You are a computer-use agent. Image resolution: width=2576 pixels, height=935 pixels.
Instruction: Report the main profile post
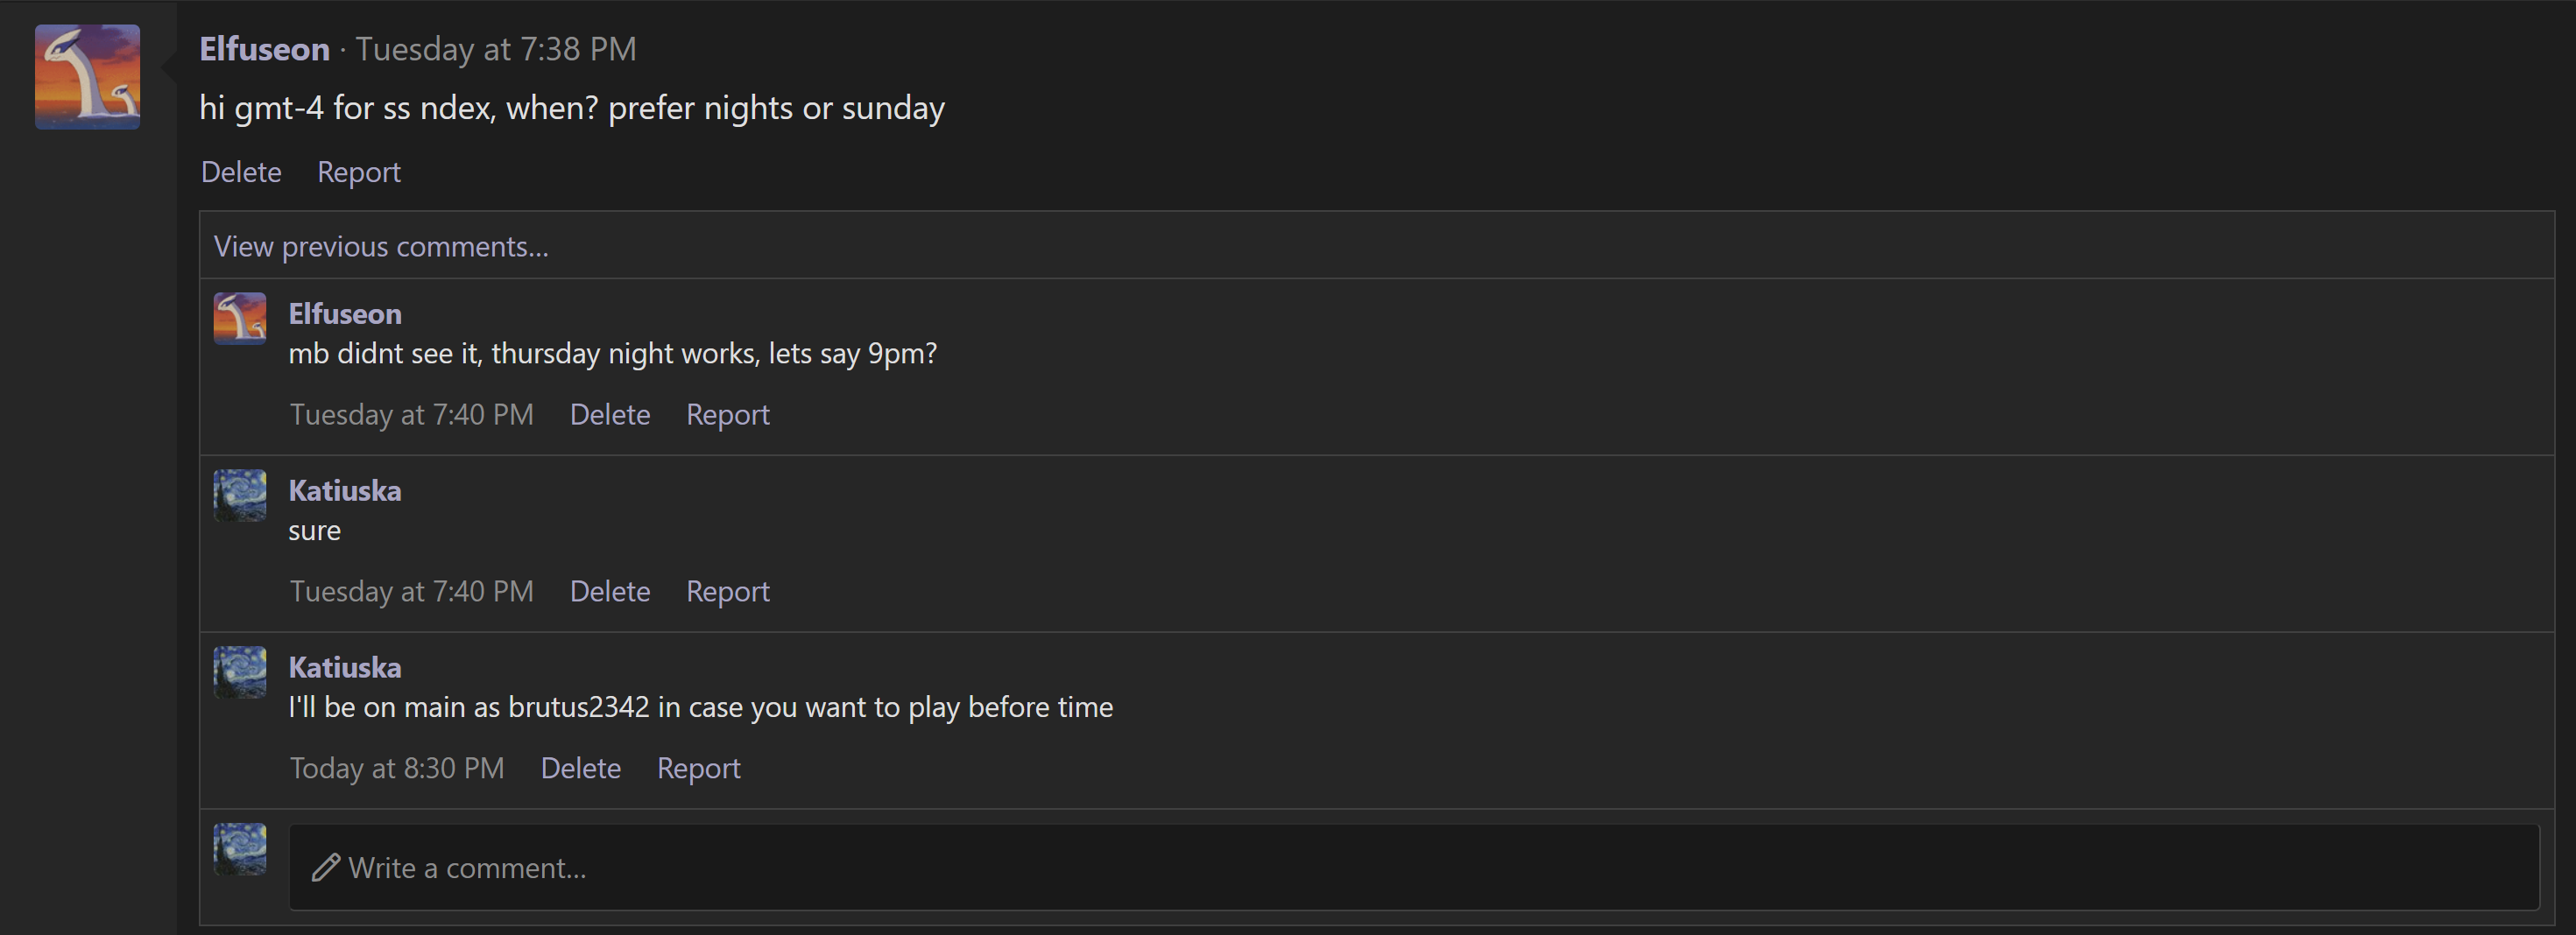point(359,172)
